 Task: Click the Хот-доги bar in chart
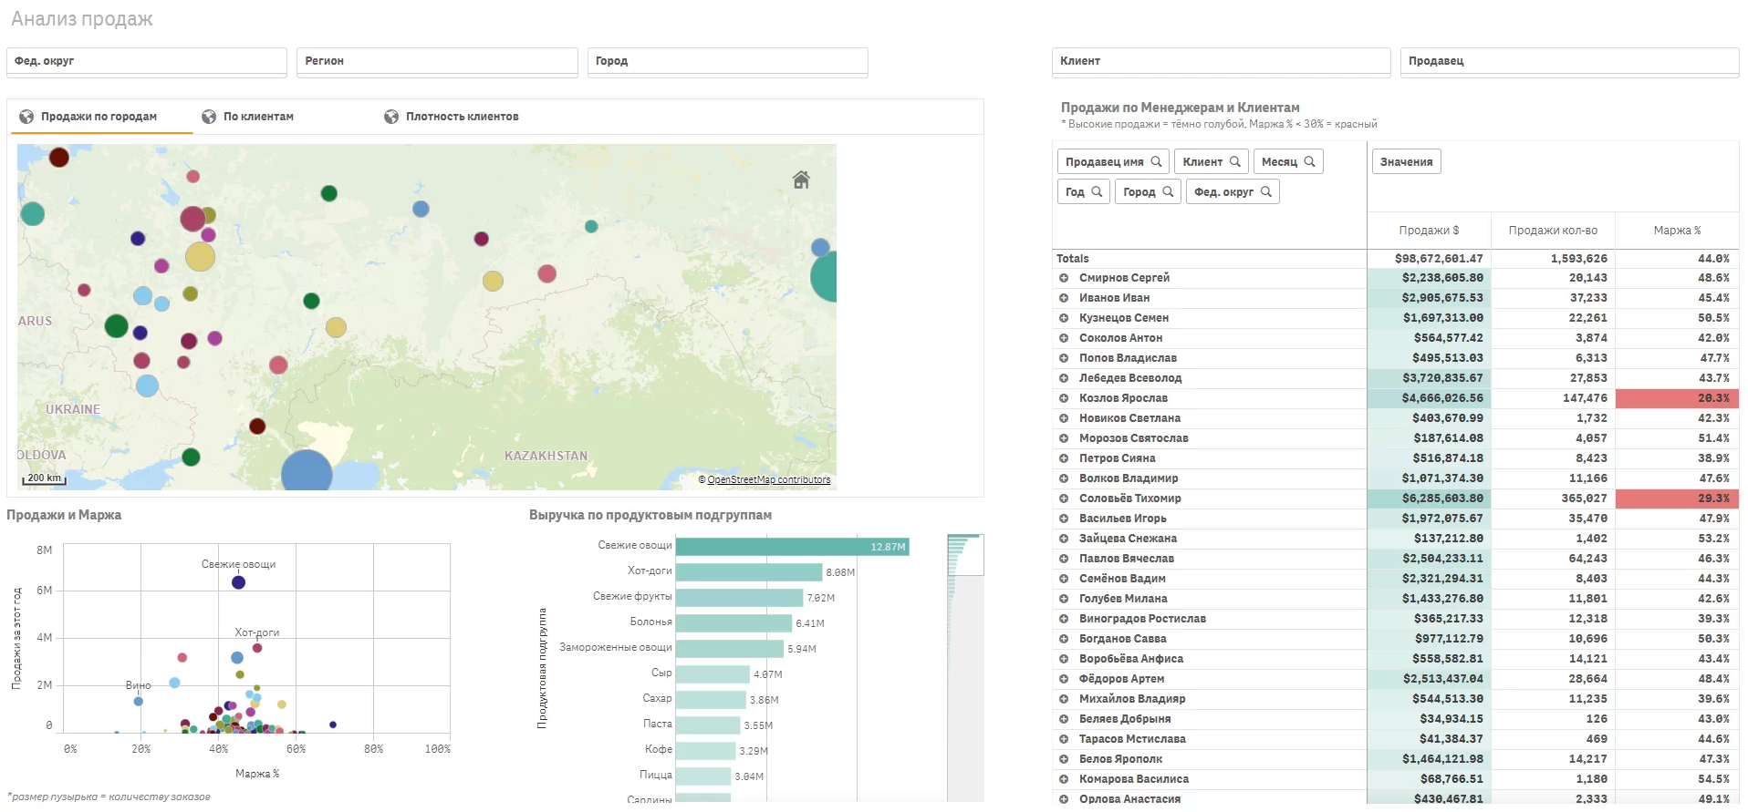coord(749,572)
